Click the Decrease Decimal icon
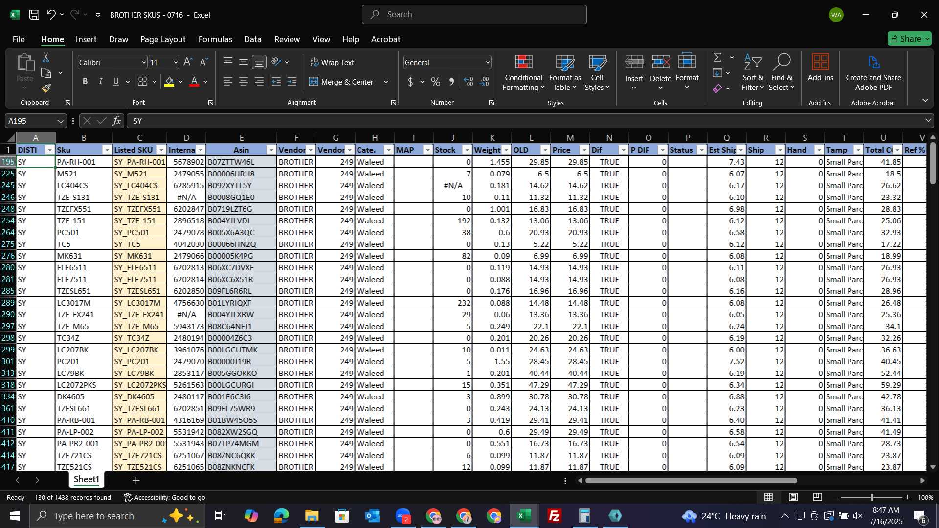Screen dimensions: 939x528 pyautogui.click(x=485, y=82)
